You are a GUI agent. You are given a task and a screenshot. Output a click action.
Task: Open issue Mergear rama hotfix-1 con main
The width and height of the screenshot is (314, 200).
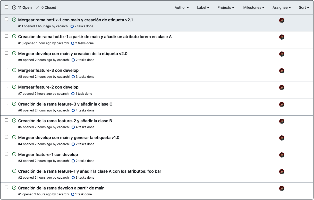(75, 20)
